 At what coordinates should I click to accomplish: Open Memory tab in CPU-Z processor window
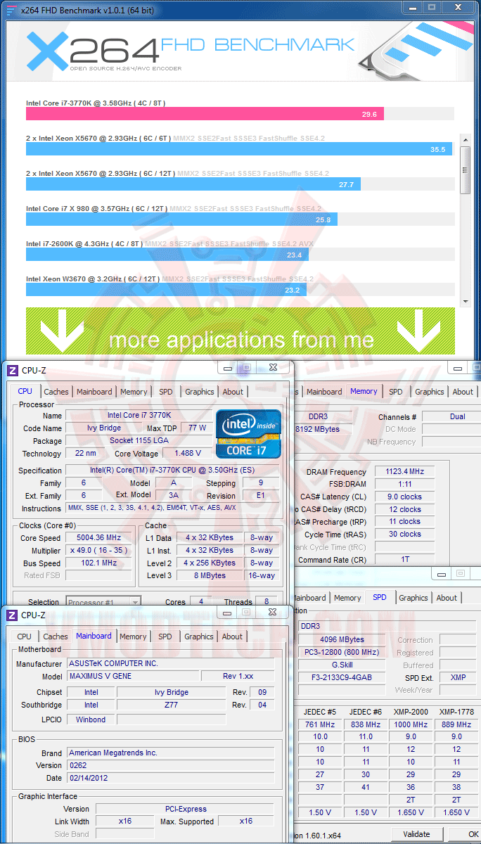click(x=134, y=392)
